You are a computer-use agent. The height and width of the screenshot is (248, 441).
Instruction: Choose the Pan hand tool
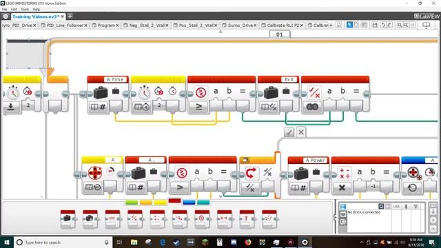click(x=356, y=25)
